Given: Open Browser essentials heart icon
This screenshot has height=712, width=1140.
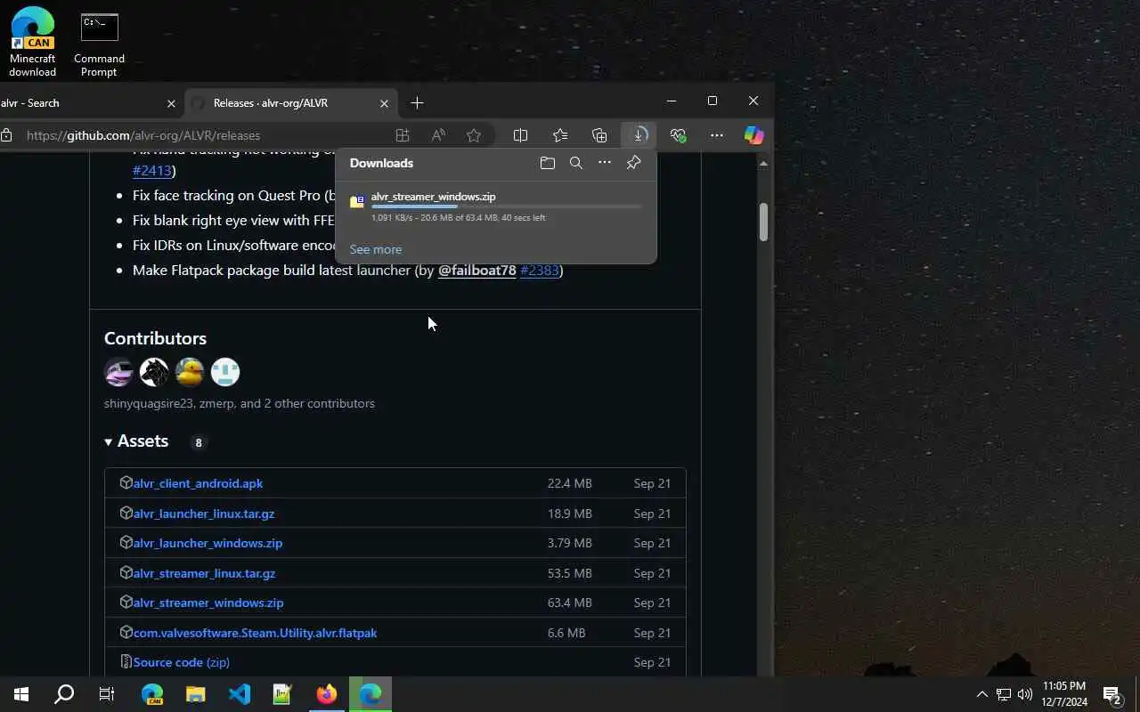Looking at the screenshot, I should pos(678,135).
